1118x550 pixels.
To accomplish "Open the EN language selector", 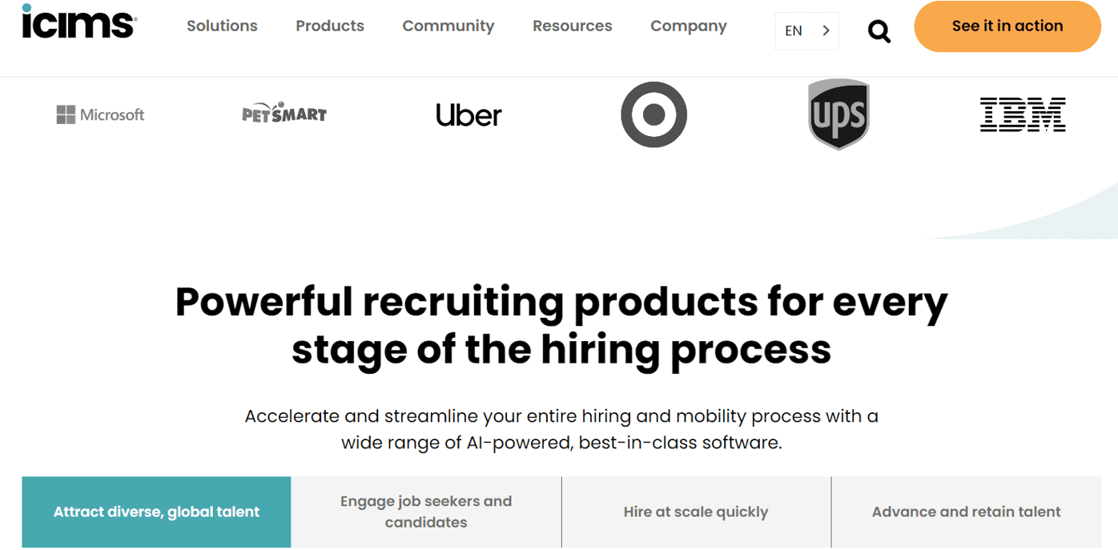I will click(794, 30).
